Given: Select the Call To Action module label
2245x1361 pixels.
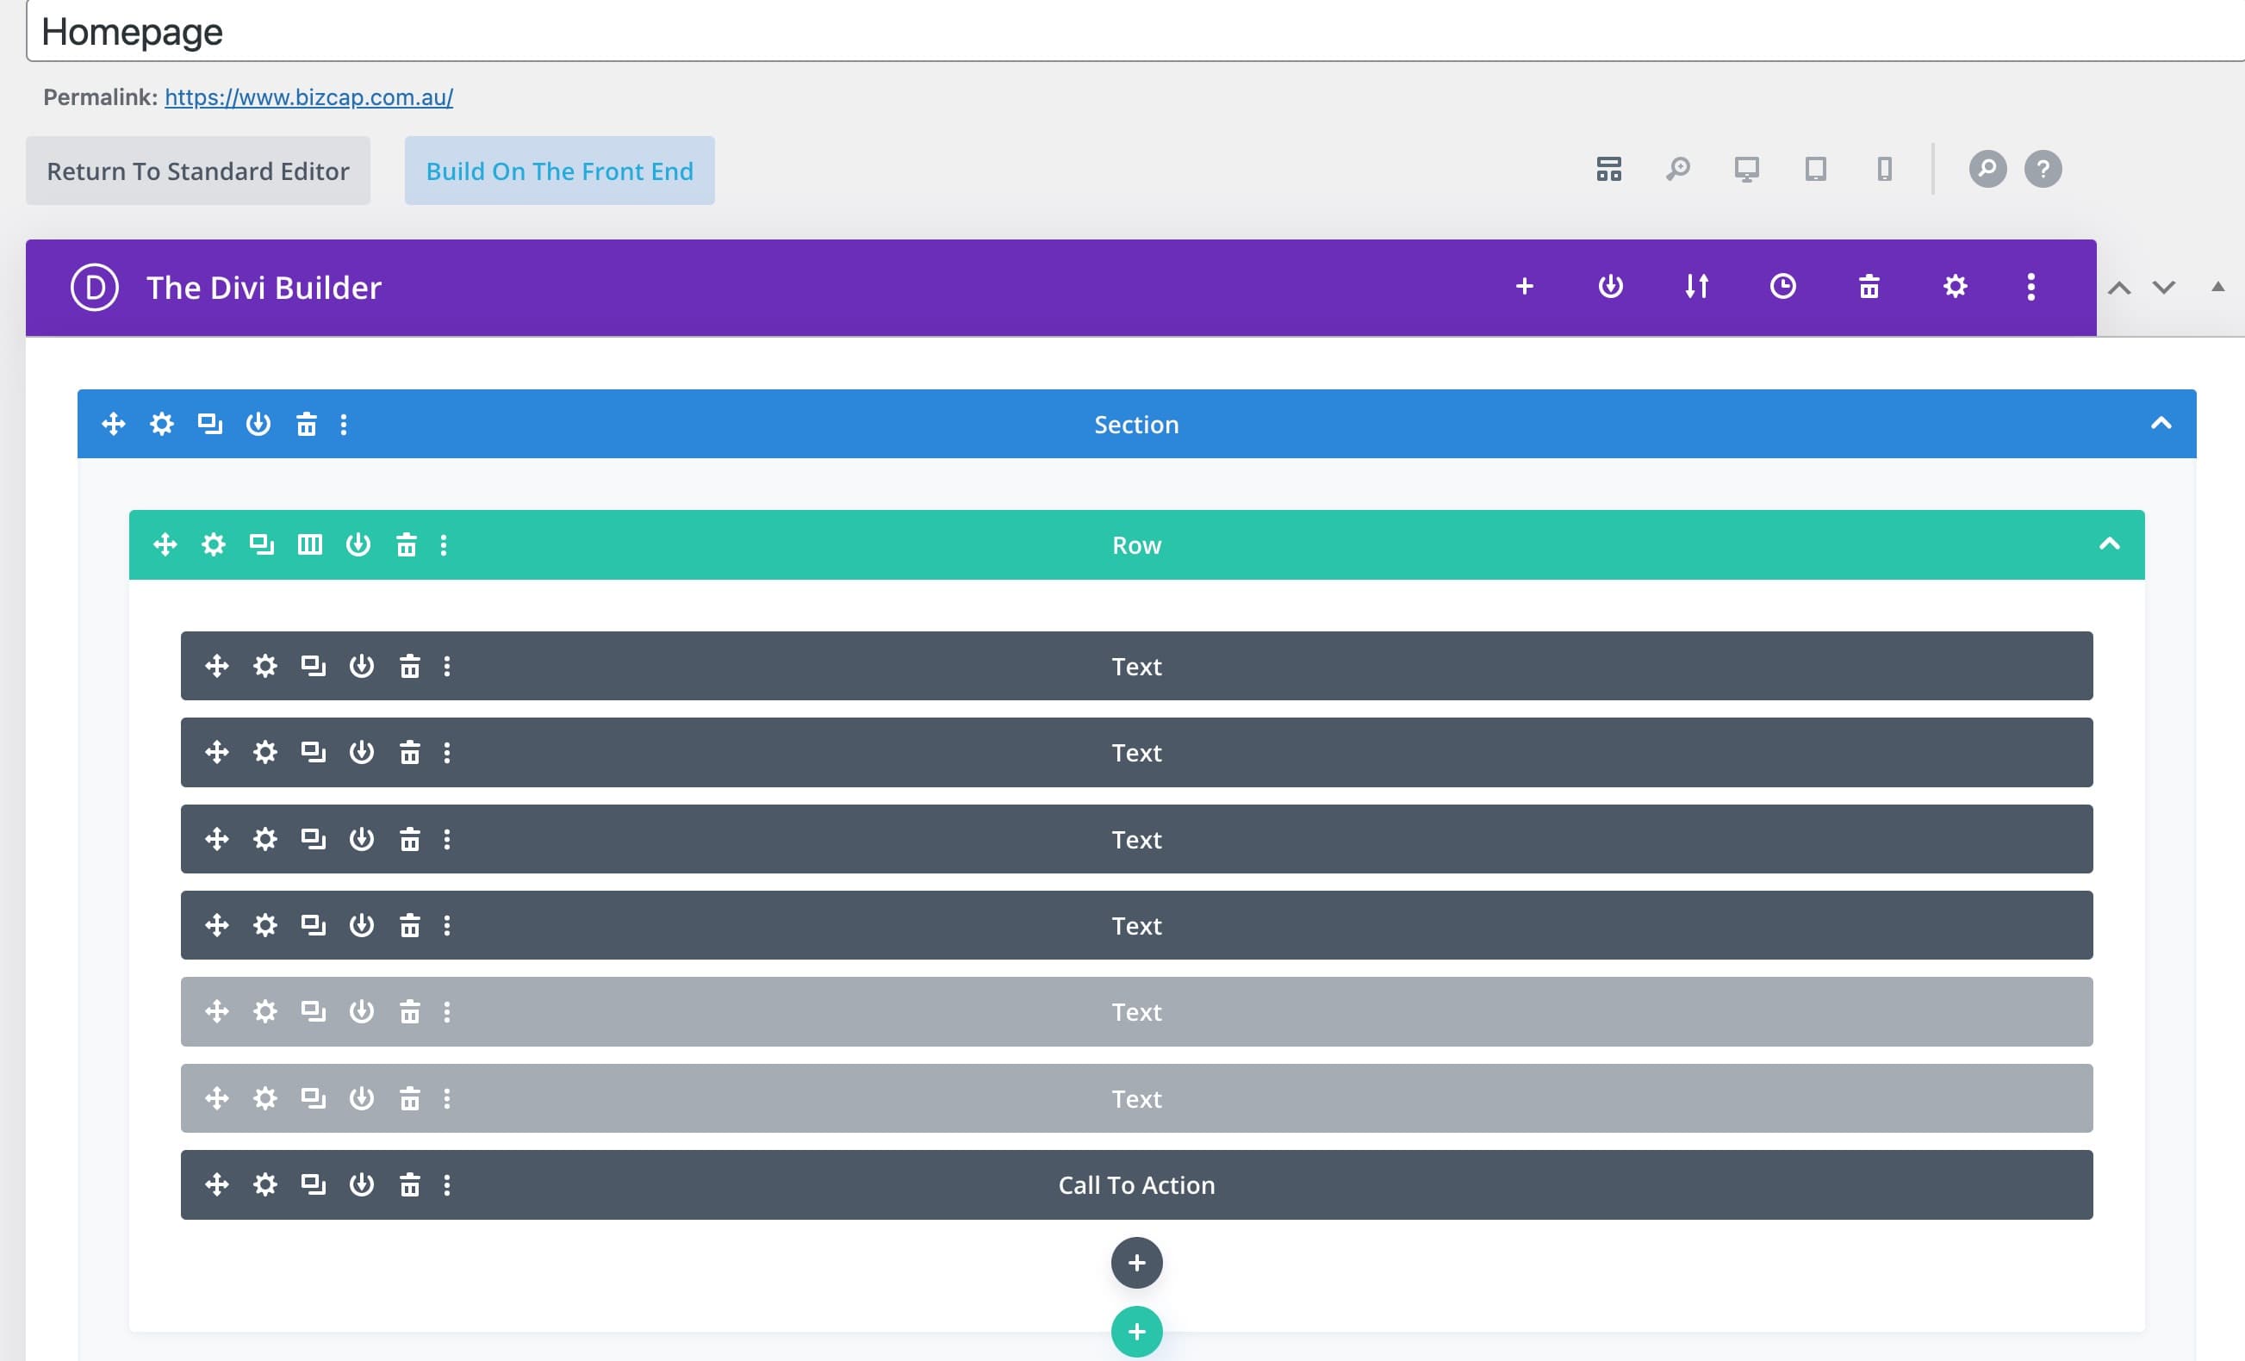Looking at the screenshot, I should click(1136, 1185).
